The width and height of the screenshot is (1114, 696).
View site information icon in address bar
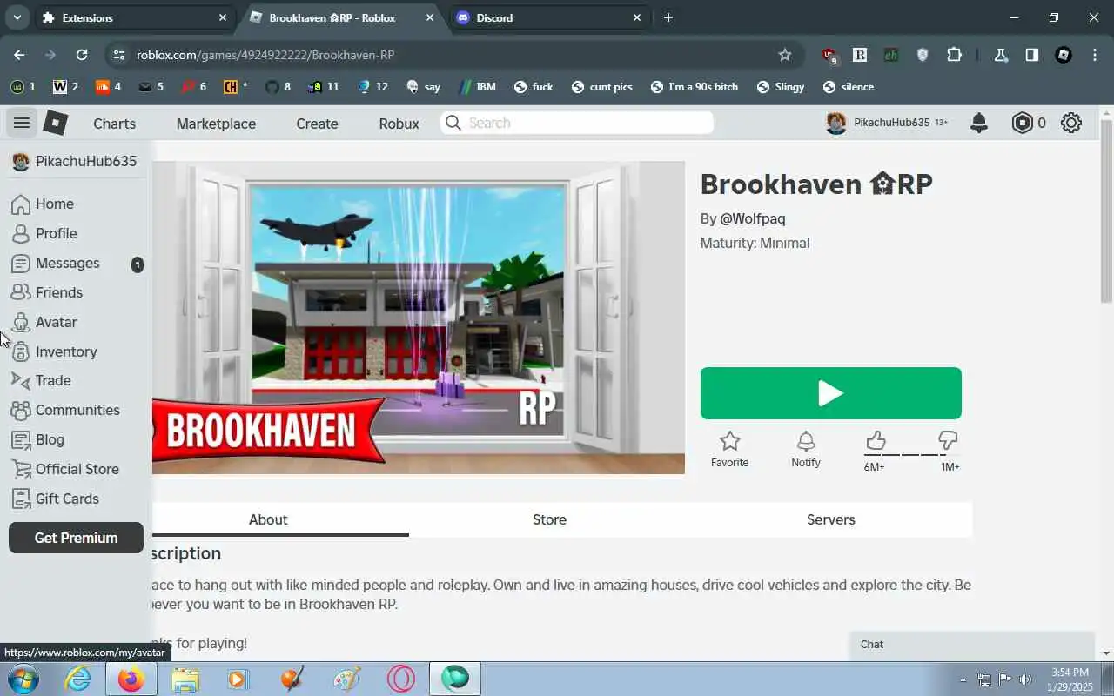pyautogui.click(x=117, y=55)
